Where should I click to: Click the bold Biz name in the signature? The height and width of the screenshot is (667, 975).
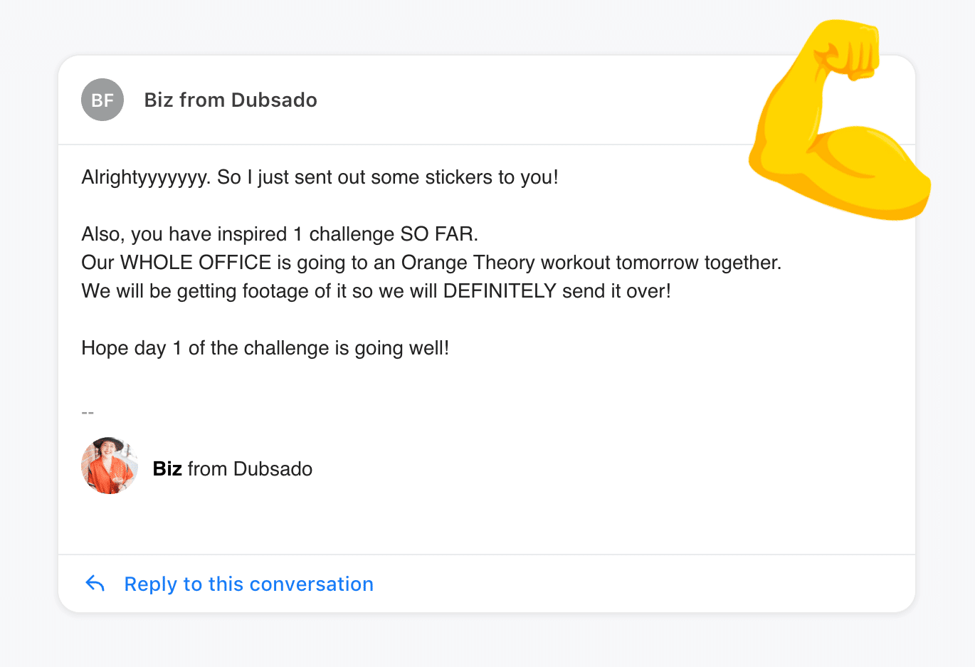(167, 468)
